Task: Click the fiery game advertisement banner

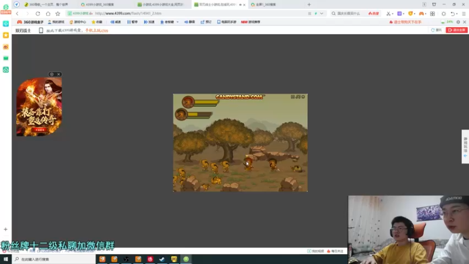Action: [x=39, y=107]
